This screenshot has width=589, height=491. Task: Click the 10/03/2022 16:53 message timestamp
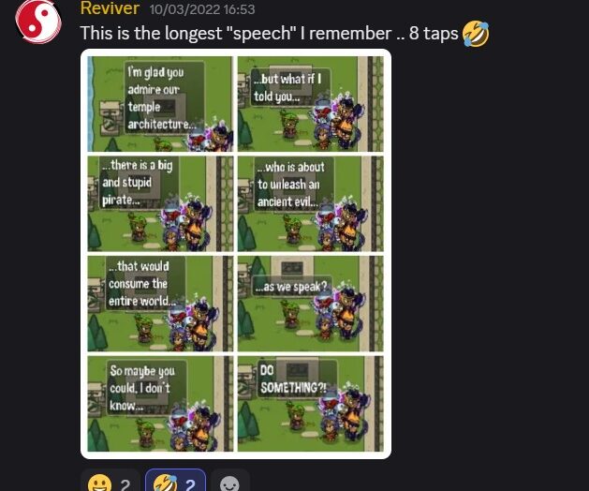(202, 9)
